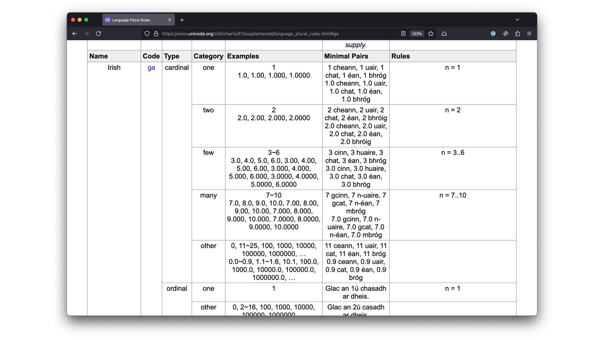Go back to the previous page
Screen dimensions: 604x340
75,34
